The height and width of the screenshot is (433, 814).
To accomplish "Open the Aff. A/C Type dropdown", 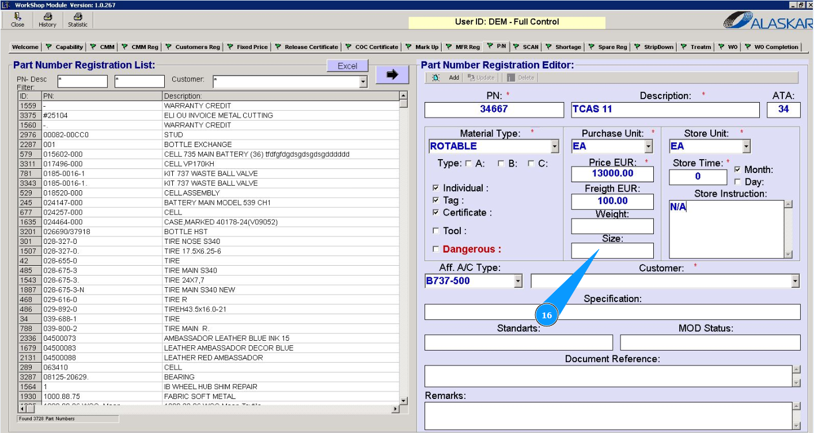I will point(518,281).
